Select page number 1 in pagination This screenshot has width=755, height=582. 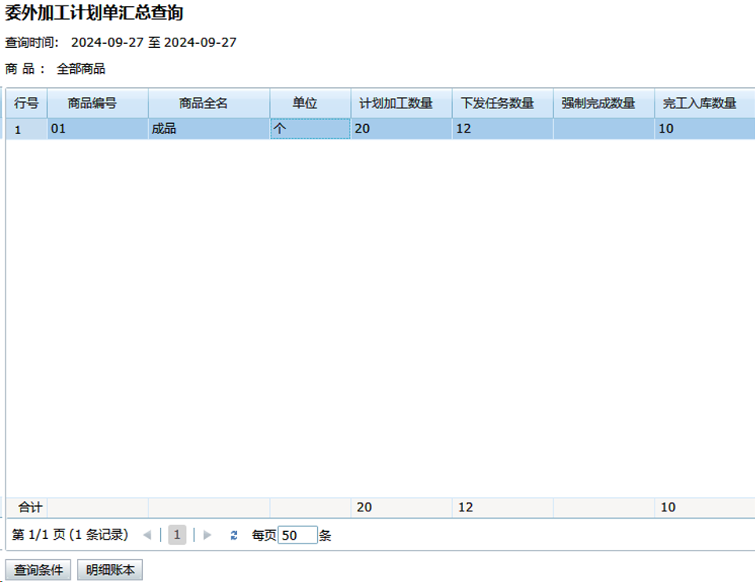[x=177, y=535]
